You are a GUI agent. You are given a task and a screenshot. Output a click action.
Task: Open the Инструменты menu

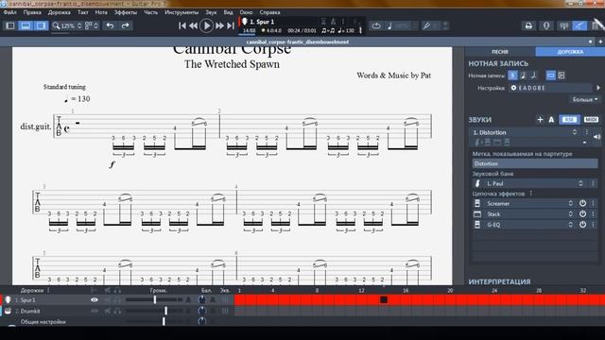(x=181, y=12)
